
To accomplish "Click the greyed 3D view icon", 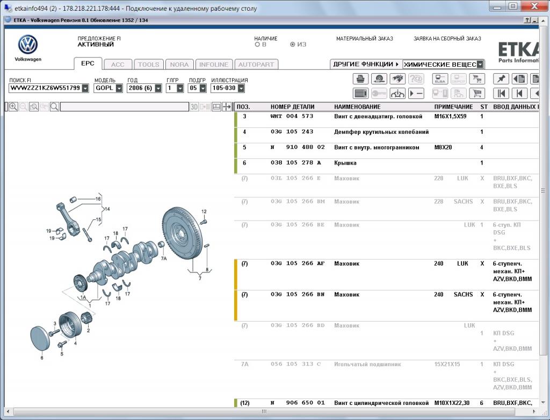I will [x=194, y=107].
